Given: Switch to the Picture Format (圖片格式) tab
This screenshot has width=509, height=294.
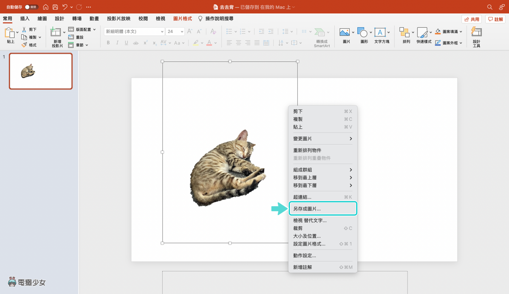Looking at the screenshot, I should click(x=182, y=19).
